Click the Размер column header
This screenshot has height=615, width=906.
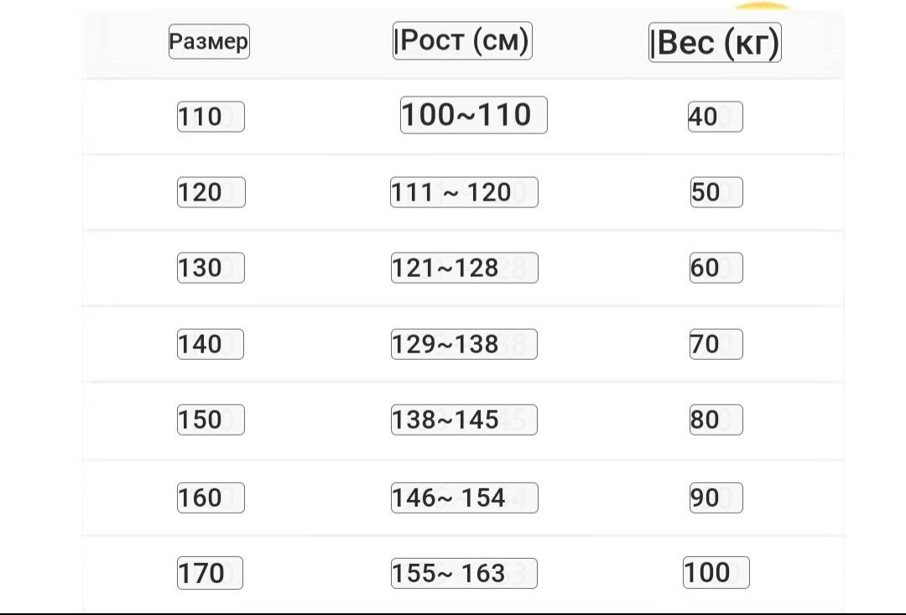point(209,42)
